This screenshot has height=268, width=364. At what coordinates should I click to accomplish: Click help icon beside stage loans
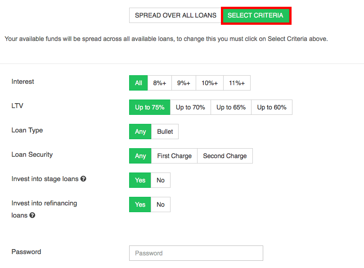tap(83, 179)
